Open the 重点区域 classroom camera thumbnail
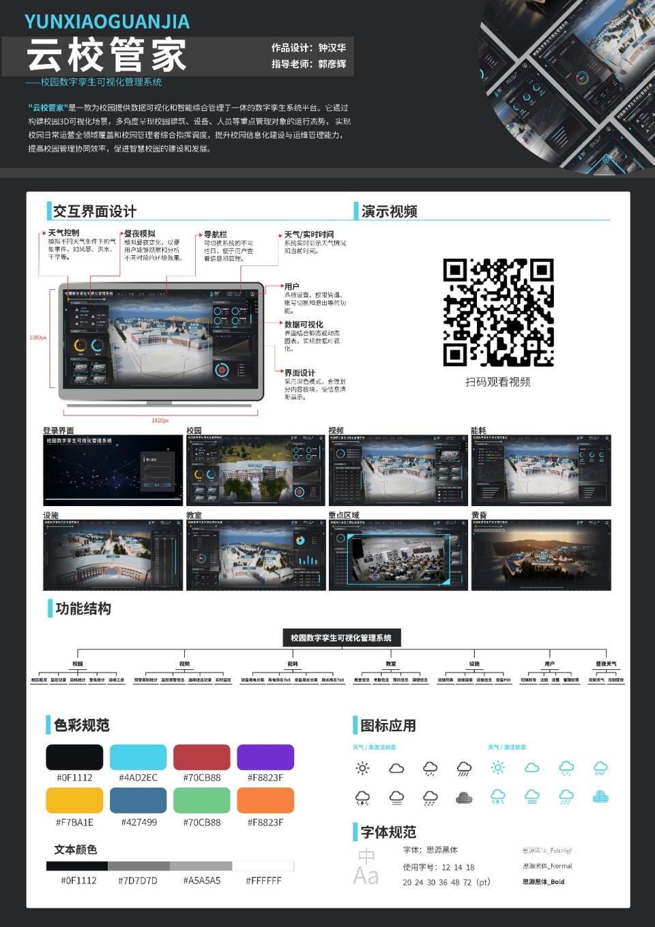The height and width of the screenshot is (927, 655). (398, 555)
